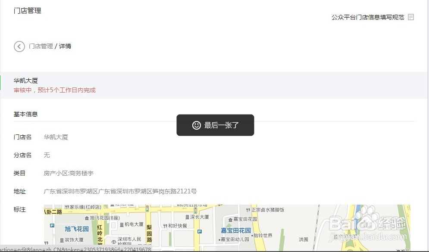Image resolution: width=429 pixels, height=252 pixels.
Task: Click the shop icon beside 家乐缘(红吟店)
Action: (x=67, y=206)
